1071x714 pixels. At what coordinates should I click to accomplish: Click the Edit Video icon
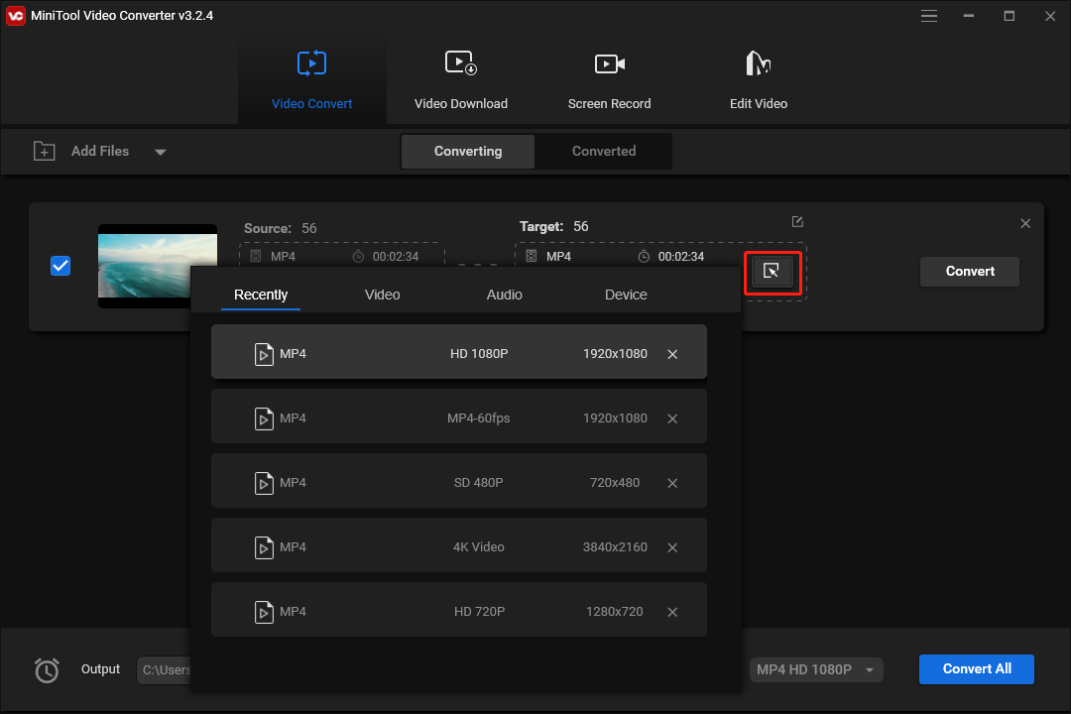tap(759, 63)
